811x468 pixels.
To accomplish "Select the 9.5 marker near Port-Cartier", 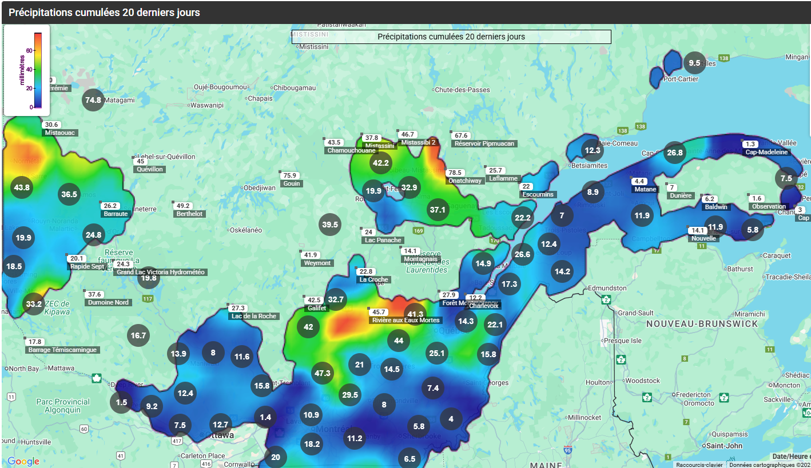I will [695, 63].
